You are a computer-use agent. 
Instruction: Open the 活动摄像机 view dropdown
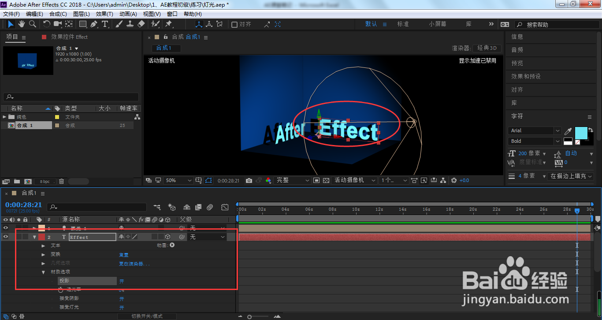click(x=355, y=180)
